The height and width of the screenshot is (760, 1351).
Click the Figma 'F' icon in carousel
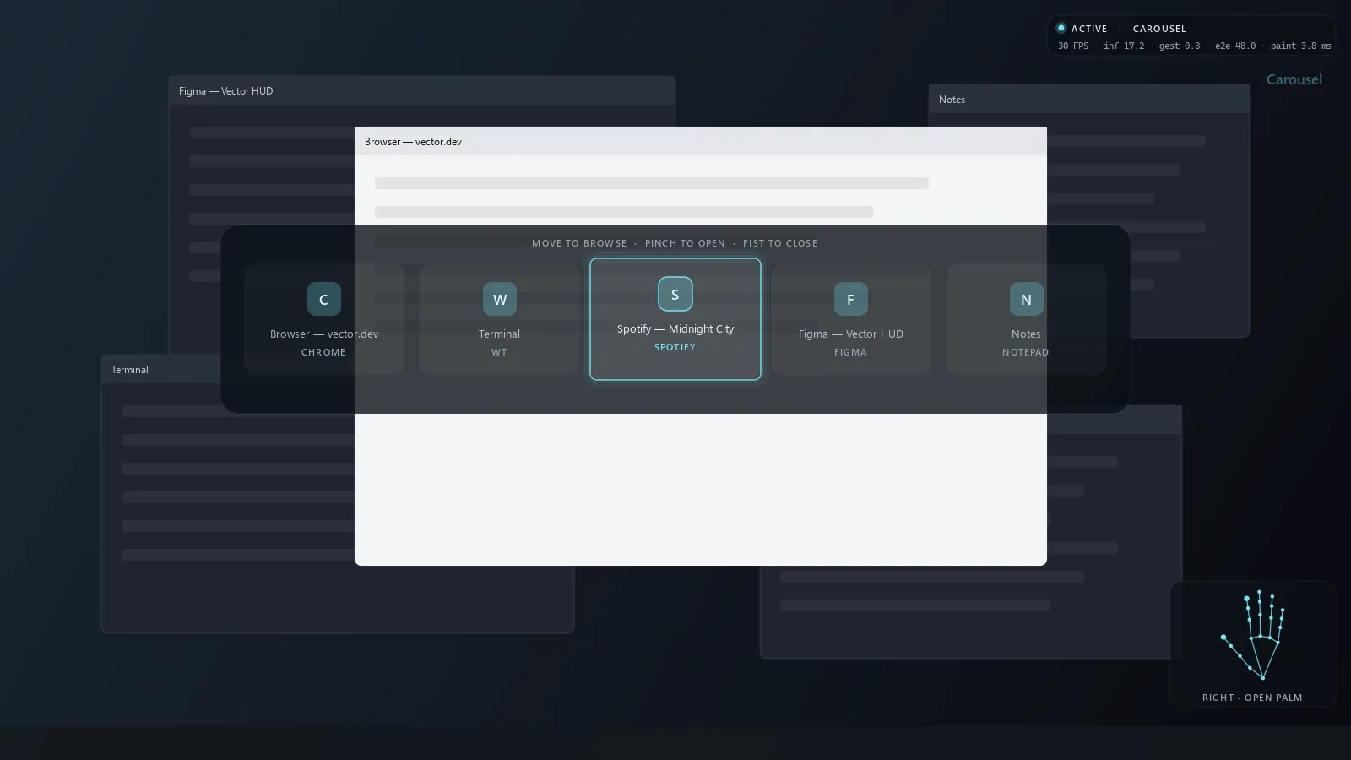851,299
